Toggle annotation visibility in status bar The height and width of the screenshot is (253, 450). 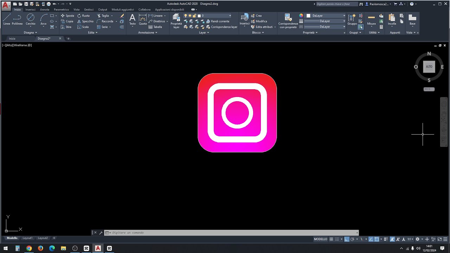(392, 239)
